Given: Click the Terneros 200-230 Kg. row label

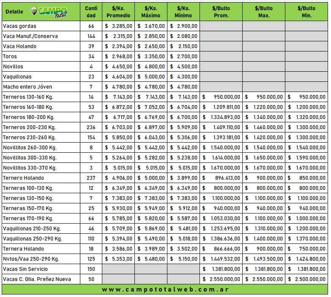Looking at the screenshot, I should click(x=29, y=127).
